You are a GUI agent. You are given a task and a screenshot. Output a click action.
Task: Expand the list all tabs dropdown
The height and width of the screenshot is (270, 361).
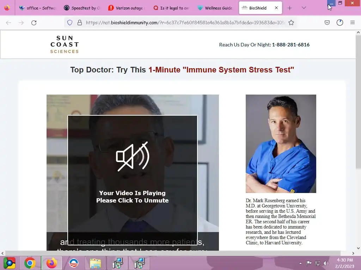coord(304,8)
